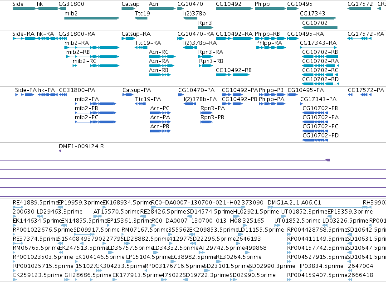Viewport: 386px width, 282px height.
Task: Open transcript mib2-RC
Action: [96, 66]
